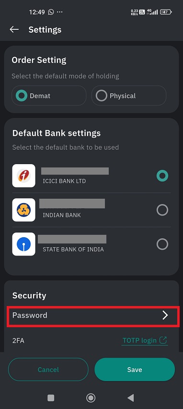Viewport: 183px width, 409px height.
Task: Select Demat as default holding mode
Action: click(x=49, y=96)
